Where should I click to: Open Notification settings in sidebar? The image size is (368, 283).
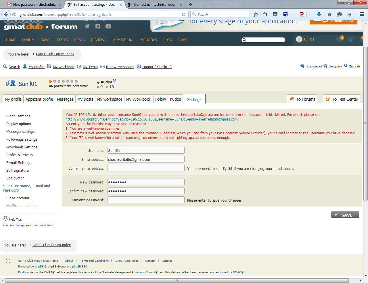click(22, 206)
